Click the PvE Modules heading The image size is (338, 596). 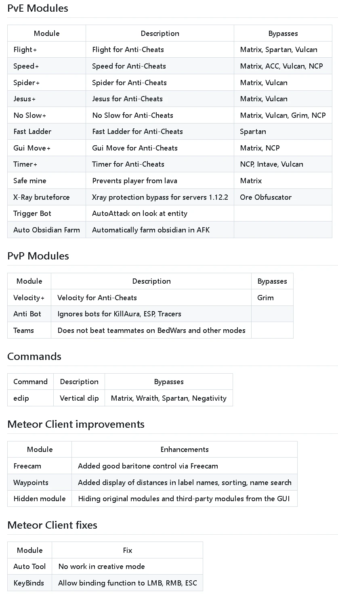38,8
